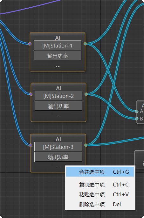Choose 合并选中项 from context menu
The image size is (144, 218).
[x=100, y=172]
